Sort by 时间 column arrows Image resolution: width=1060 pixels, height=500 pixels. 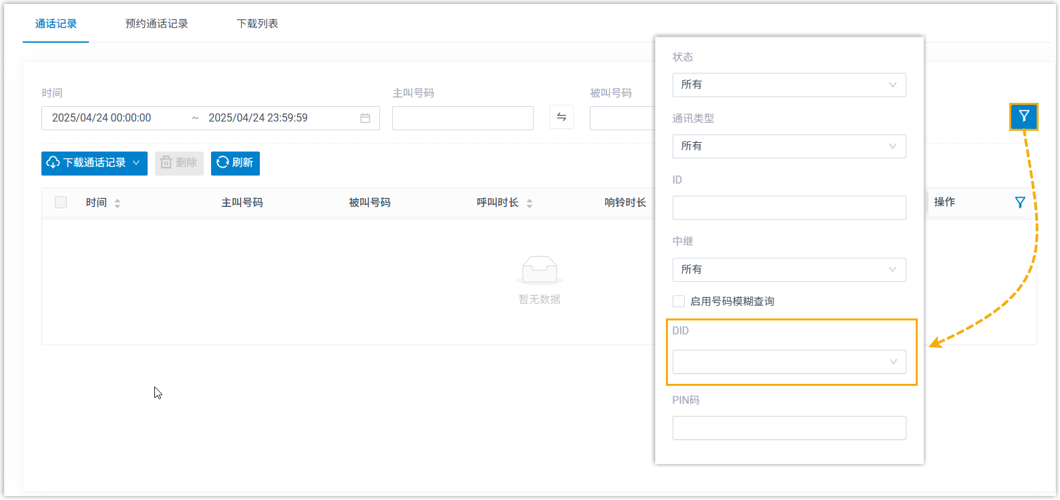click(118, 203)
